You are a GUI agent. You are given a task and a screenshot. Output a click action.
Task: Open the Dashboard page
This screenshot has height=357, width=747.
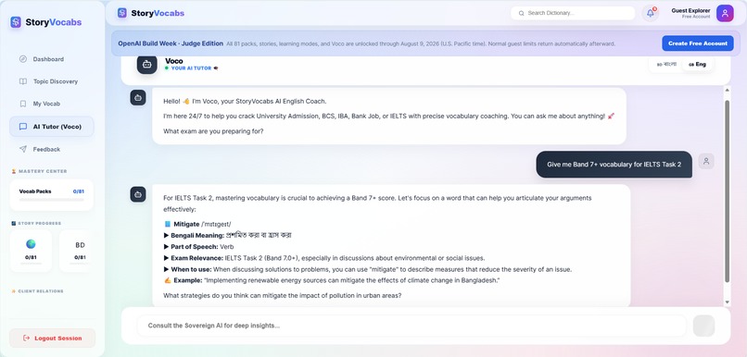(x=52, y=59)
